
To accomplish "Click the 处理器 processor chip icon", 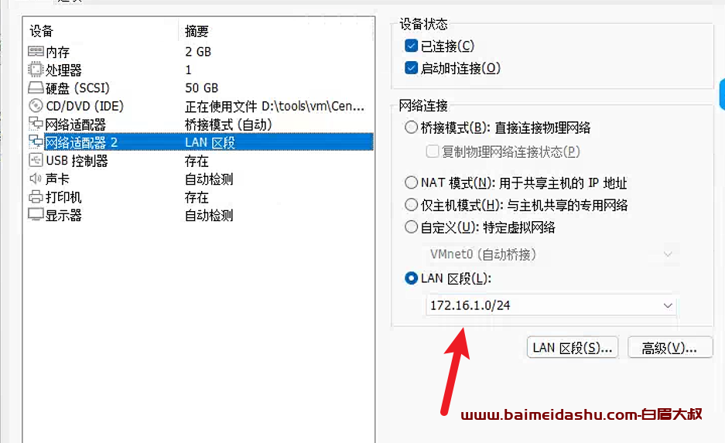I will pos(36,70).
